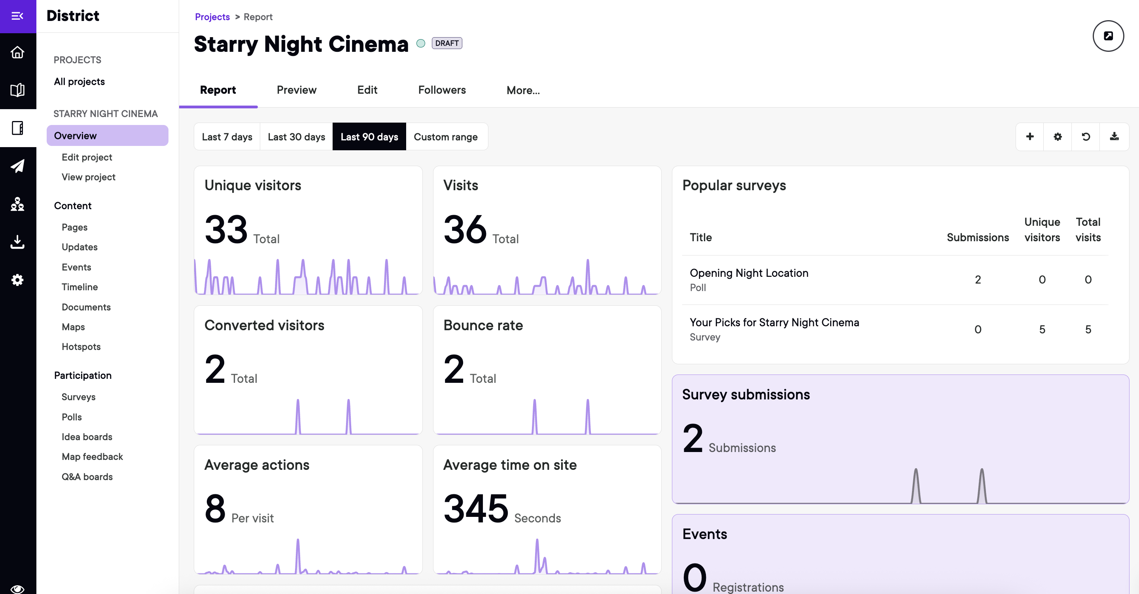The width and height of the screenshot is (1139, 594).
Task: Open external view arrow button
Action: [x=1108, y=36]
